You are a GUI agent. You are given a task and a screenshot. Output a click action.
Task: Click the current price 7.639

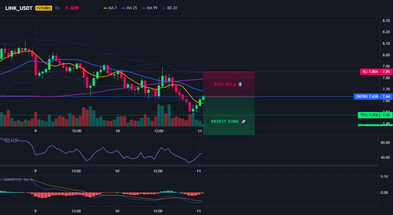pos(72,8)
